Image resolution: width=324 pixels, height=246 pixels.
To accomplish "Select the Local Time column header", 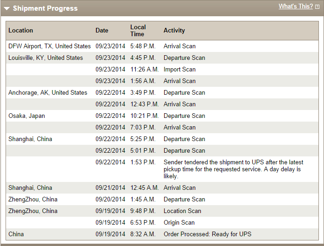I will [x=138, y=31].
